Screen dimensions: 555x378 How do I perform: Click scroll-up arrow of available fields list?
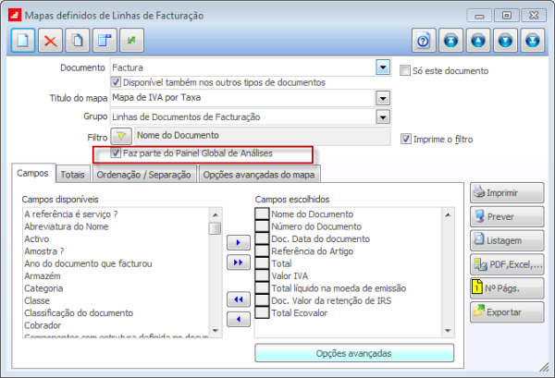pos(216,214)
